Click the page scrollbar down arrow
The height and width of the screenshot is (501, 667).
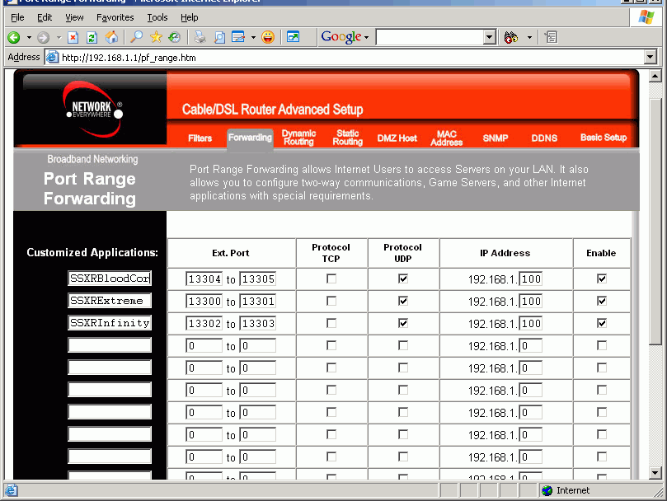point(655,472)
